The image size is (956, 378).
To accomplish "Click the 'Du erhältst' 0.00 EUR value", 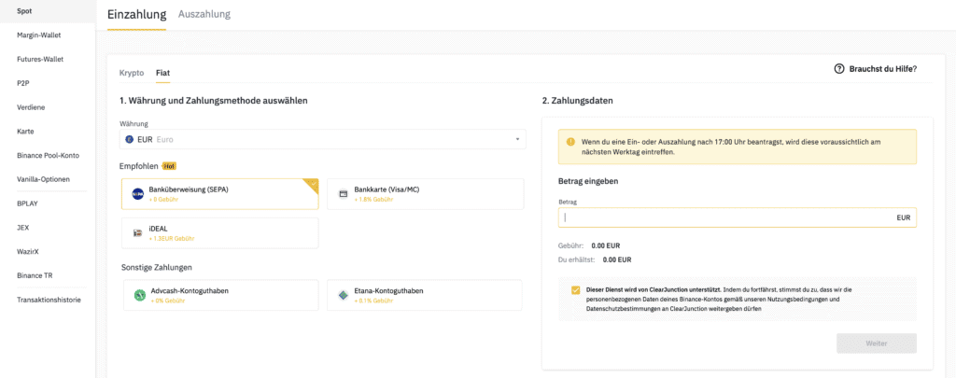I will point(617,259).
